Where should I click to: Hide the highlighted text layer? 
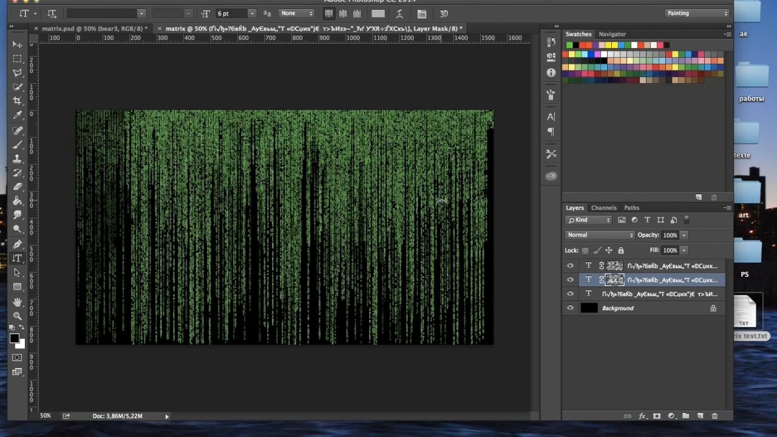click(x=570, y=280)
